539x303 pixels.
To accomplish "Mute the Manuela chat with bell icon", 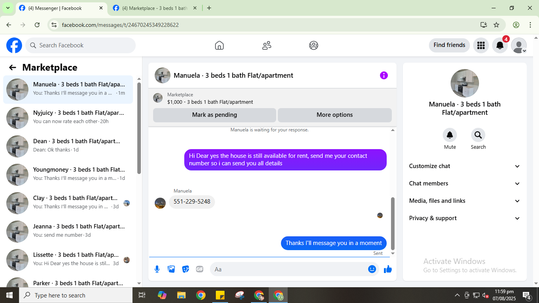I will (450, 135).
